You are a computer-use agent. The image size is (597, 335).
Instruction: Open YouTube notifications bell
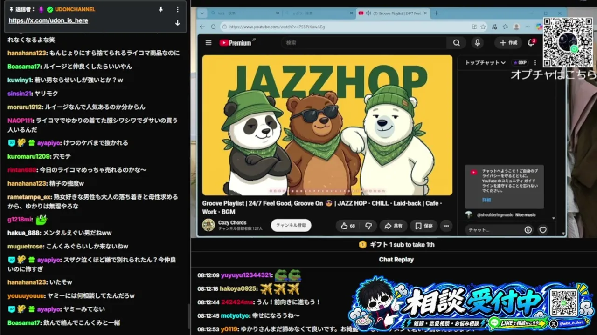(x=531, y=43)
